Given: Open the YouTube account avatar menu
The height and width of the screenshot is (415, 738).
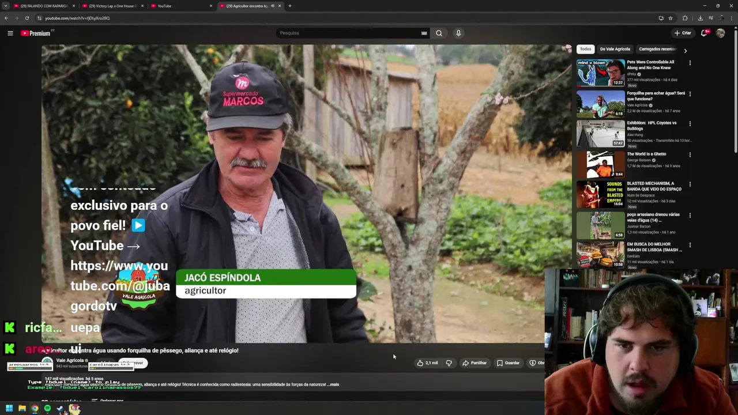Looking at the screenshot, I should tap(720, 33).
